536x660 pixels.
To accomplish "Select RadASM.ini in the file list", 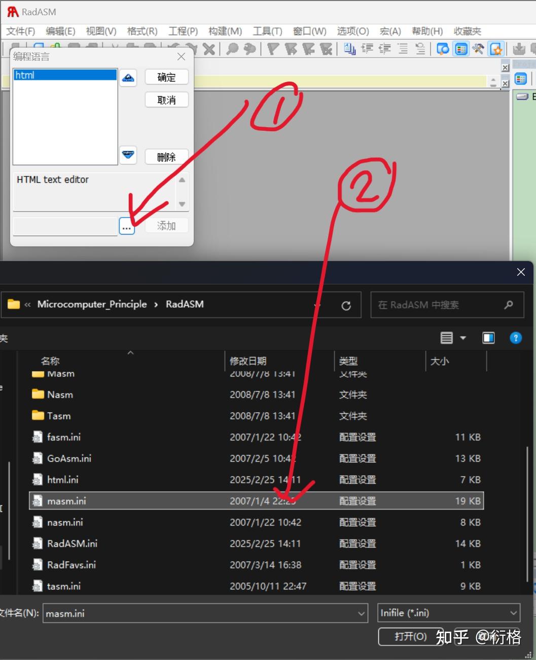I will pyautogui.click(x=257, y=543).
